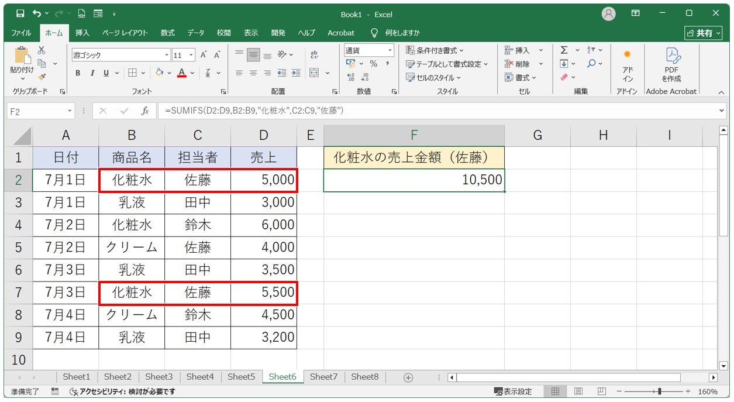Apply the yellow fill color bucket

click(160, 73)
